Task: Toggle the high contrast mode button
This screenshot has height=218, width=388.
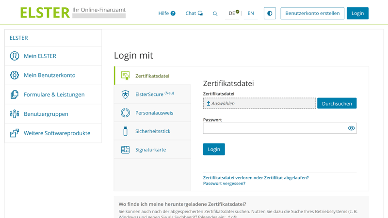Action: click(x=270, y=13)
